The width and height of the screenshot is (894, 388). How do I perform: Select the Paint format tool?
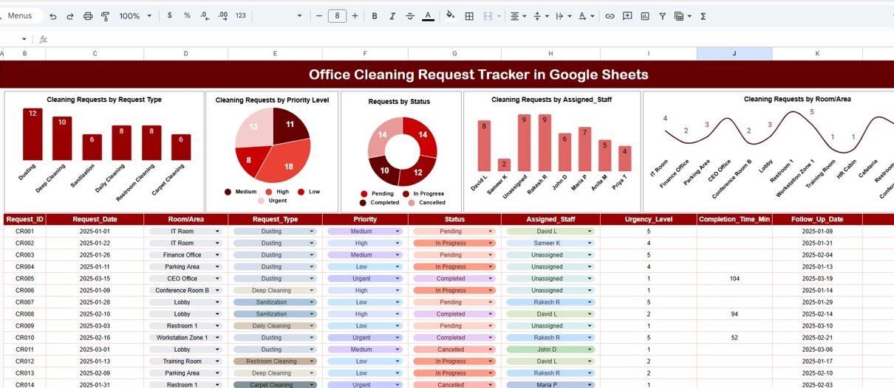pyautogui.click(x=105, y=15)
